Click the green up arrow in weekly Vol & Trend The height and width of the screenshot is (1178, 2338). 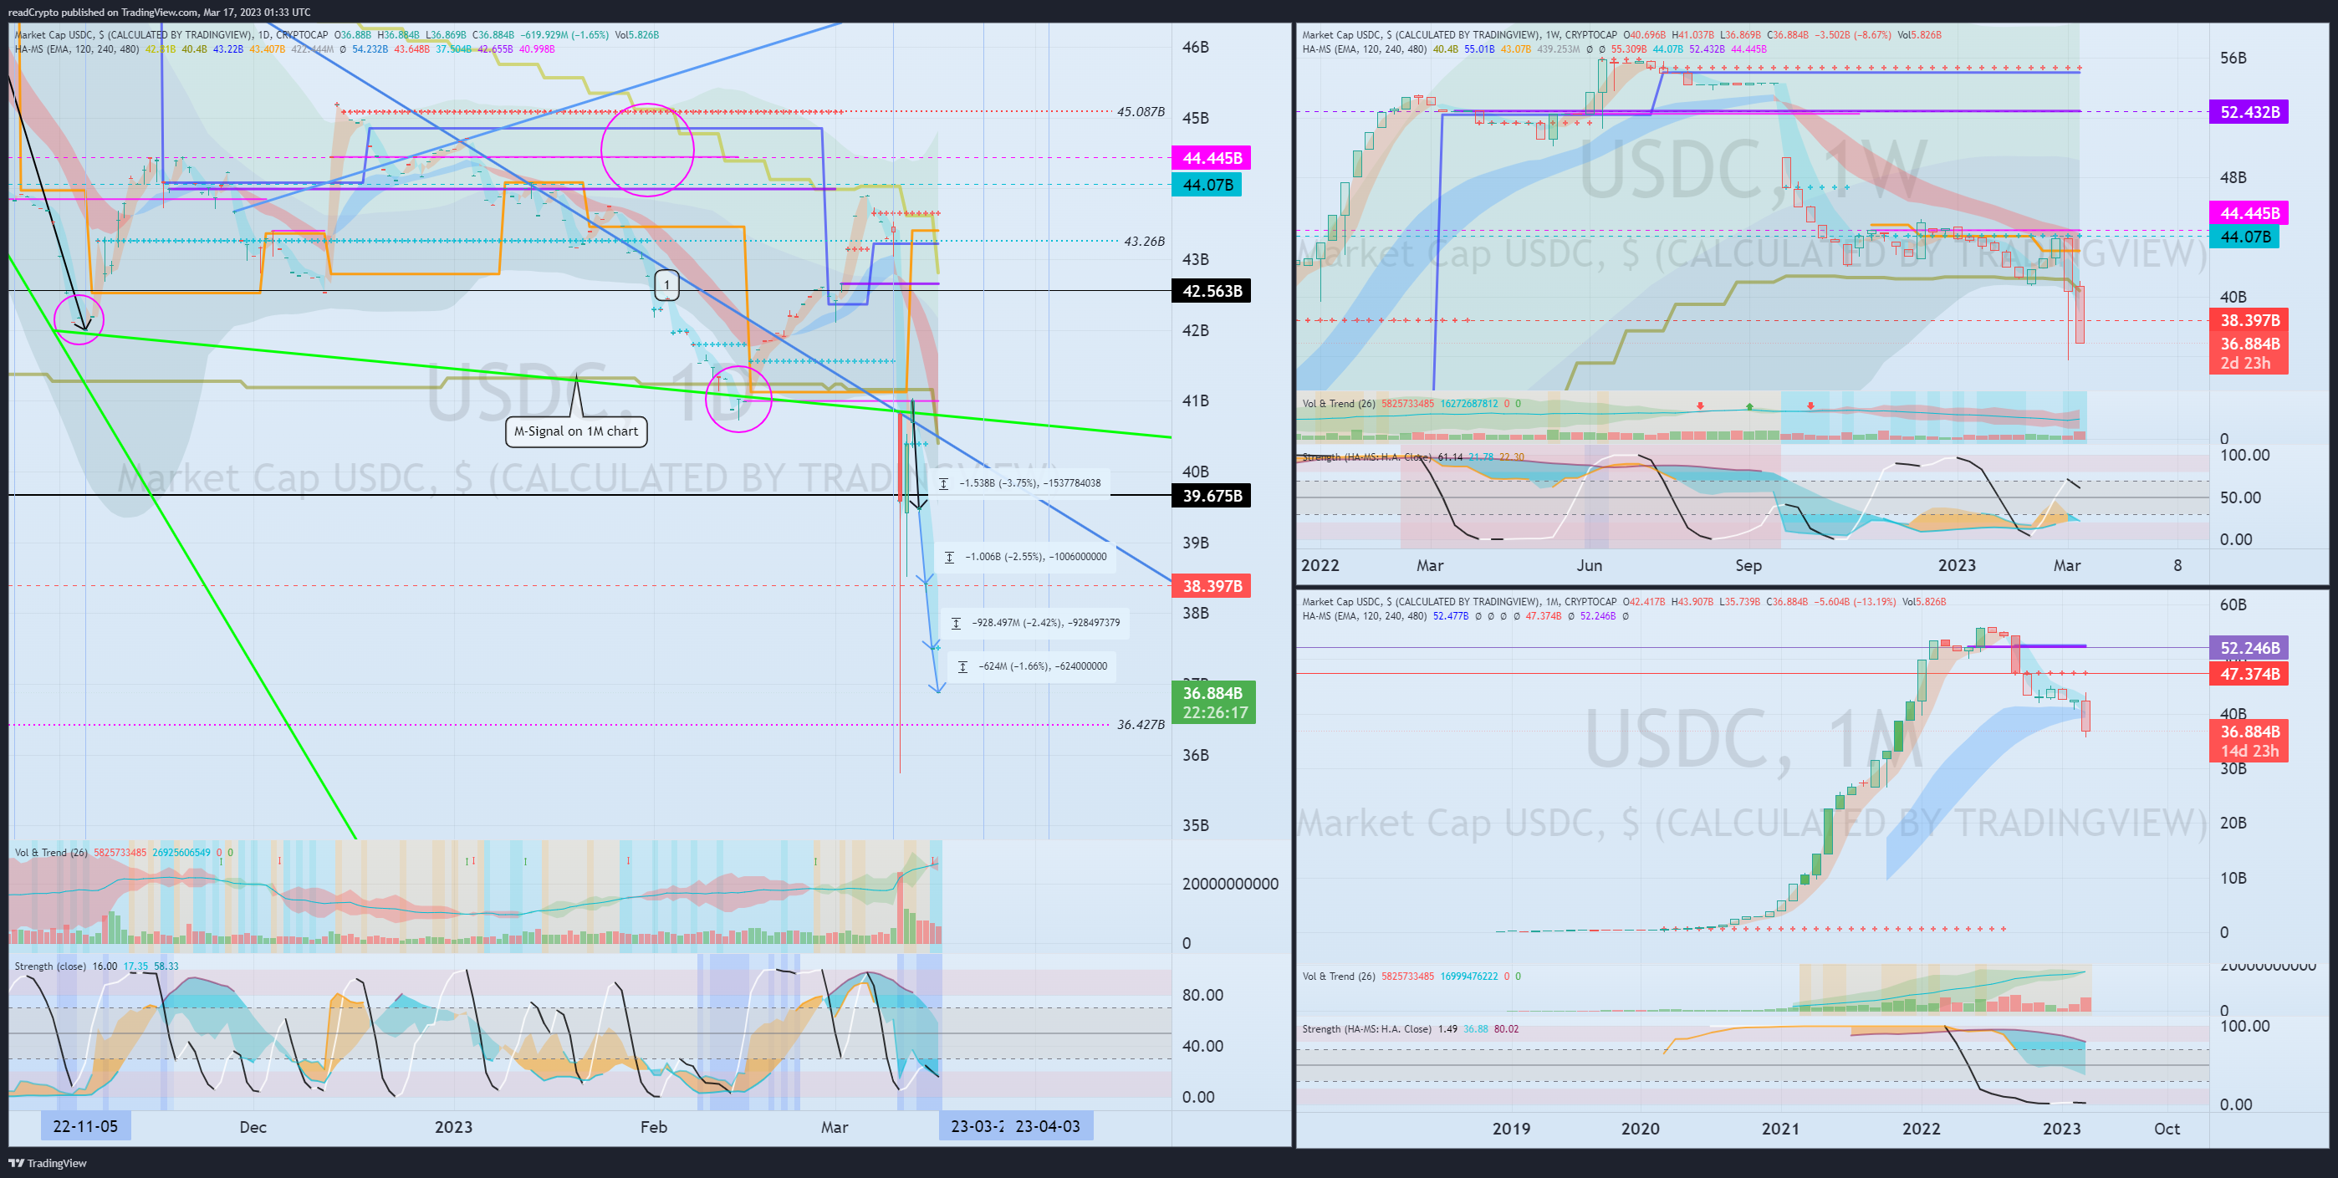point(1750,405)
